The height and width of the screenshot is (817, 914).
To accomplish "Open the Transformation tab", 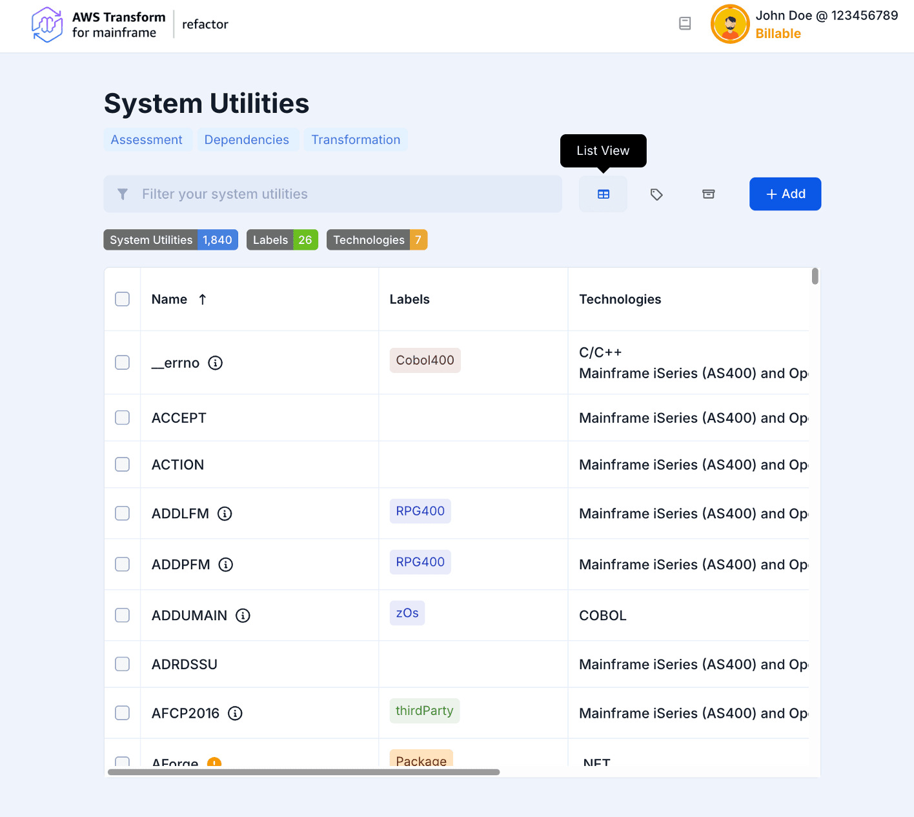I will pos(356,139).
